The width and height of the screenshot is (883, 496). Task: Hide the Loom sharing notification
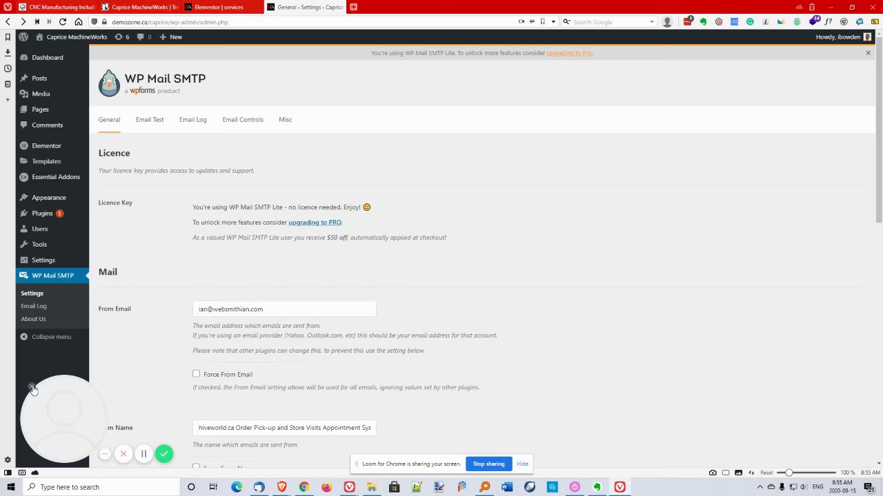[522, 464]
